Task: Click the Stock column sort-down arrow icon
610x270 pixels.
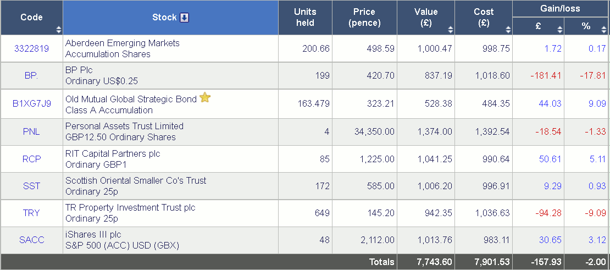Action: (185, 18)
